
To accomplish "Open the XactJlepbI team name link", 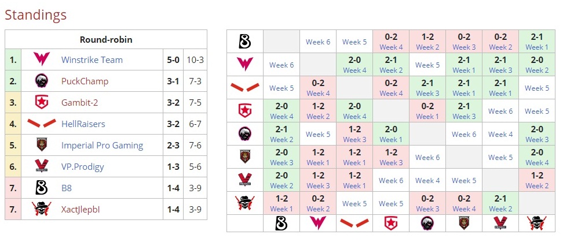I will point(81,209).
